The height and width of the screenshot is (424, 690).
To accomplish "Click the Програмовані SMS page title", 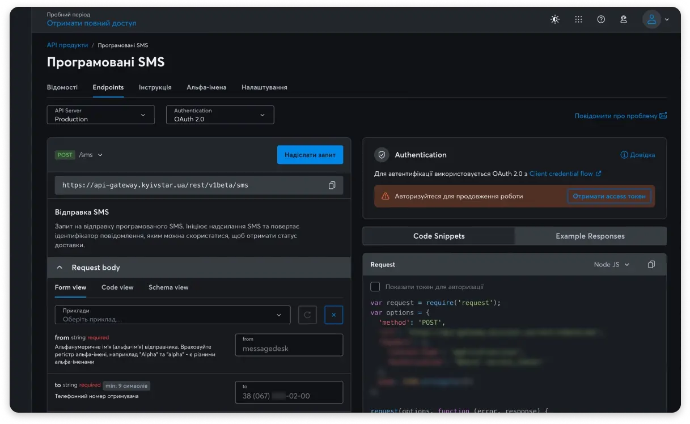I will click(x=105, y=62).
